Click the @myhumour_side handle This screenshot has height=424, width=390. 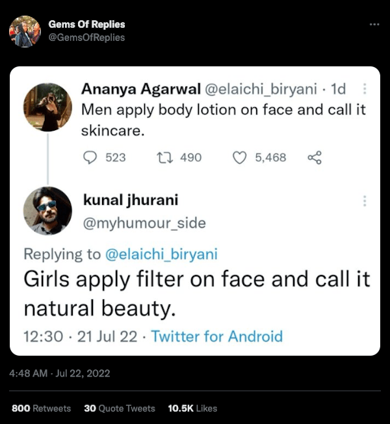coord(144,223)
